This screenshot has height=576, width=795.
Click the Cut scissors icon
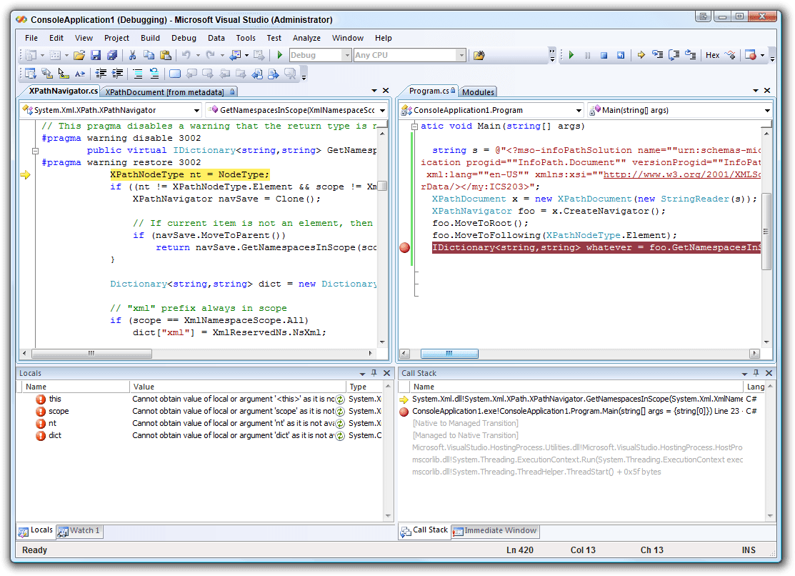tap(132, 55)
